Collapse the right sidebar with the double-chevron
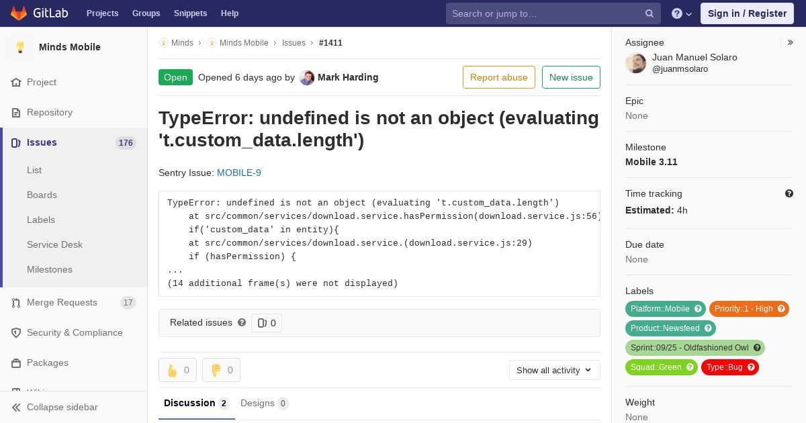 (x=791, y=42)
